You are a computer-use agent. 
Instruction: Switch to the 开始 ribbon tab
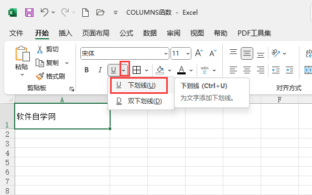[x=42, y=33]
